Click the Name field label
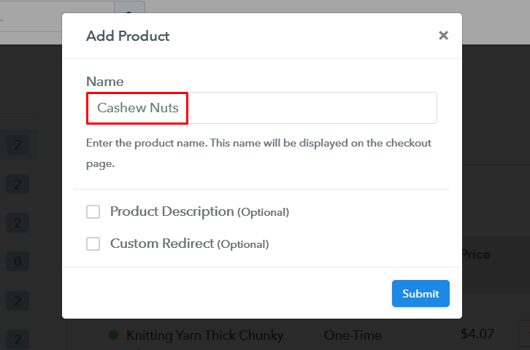 point(105,82)
